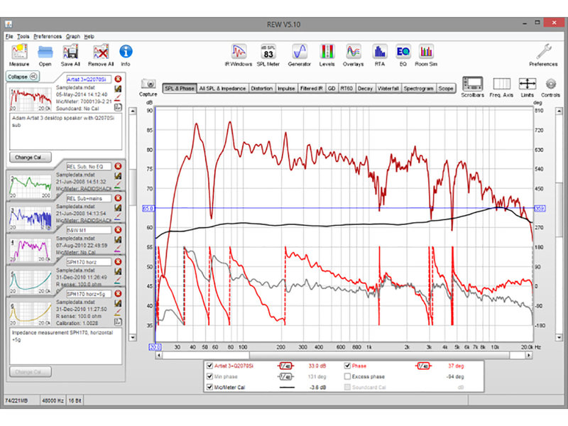The width and height of the screenshot is (568, 426).
Task: Collapse the measurements panel
Action: pos(21,76)
